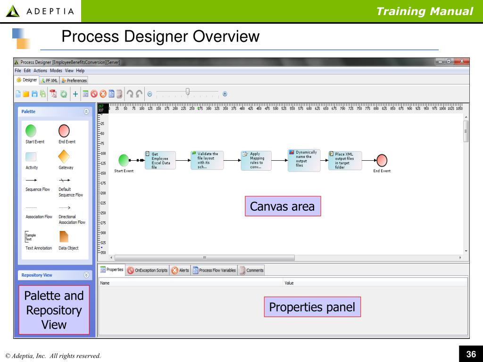Screen dimensions: 483x362
Task: Click the canvas scroll-left arrow
Action: [x=111, y=258]
